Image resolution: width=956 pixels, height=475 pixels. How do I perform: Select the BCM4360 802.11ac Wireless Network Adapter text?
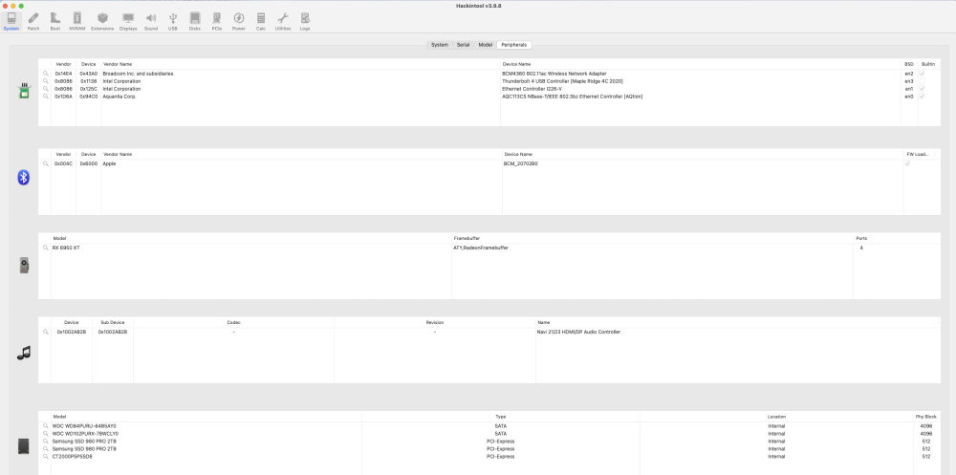[x=554, y=74]
